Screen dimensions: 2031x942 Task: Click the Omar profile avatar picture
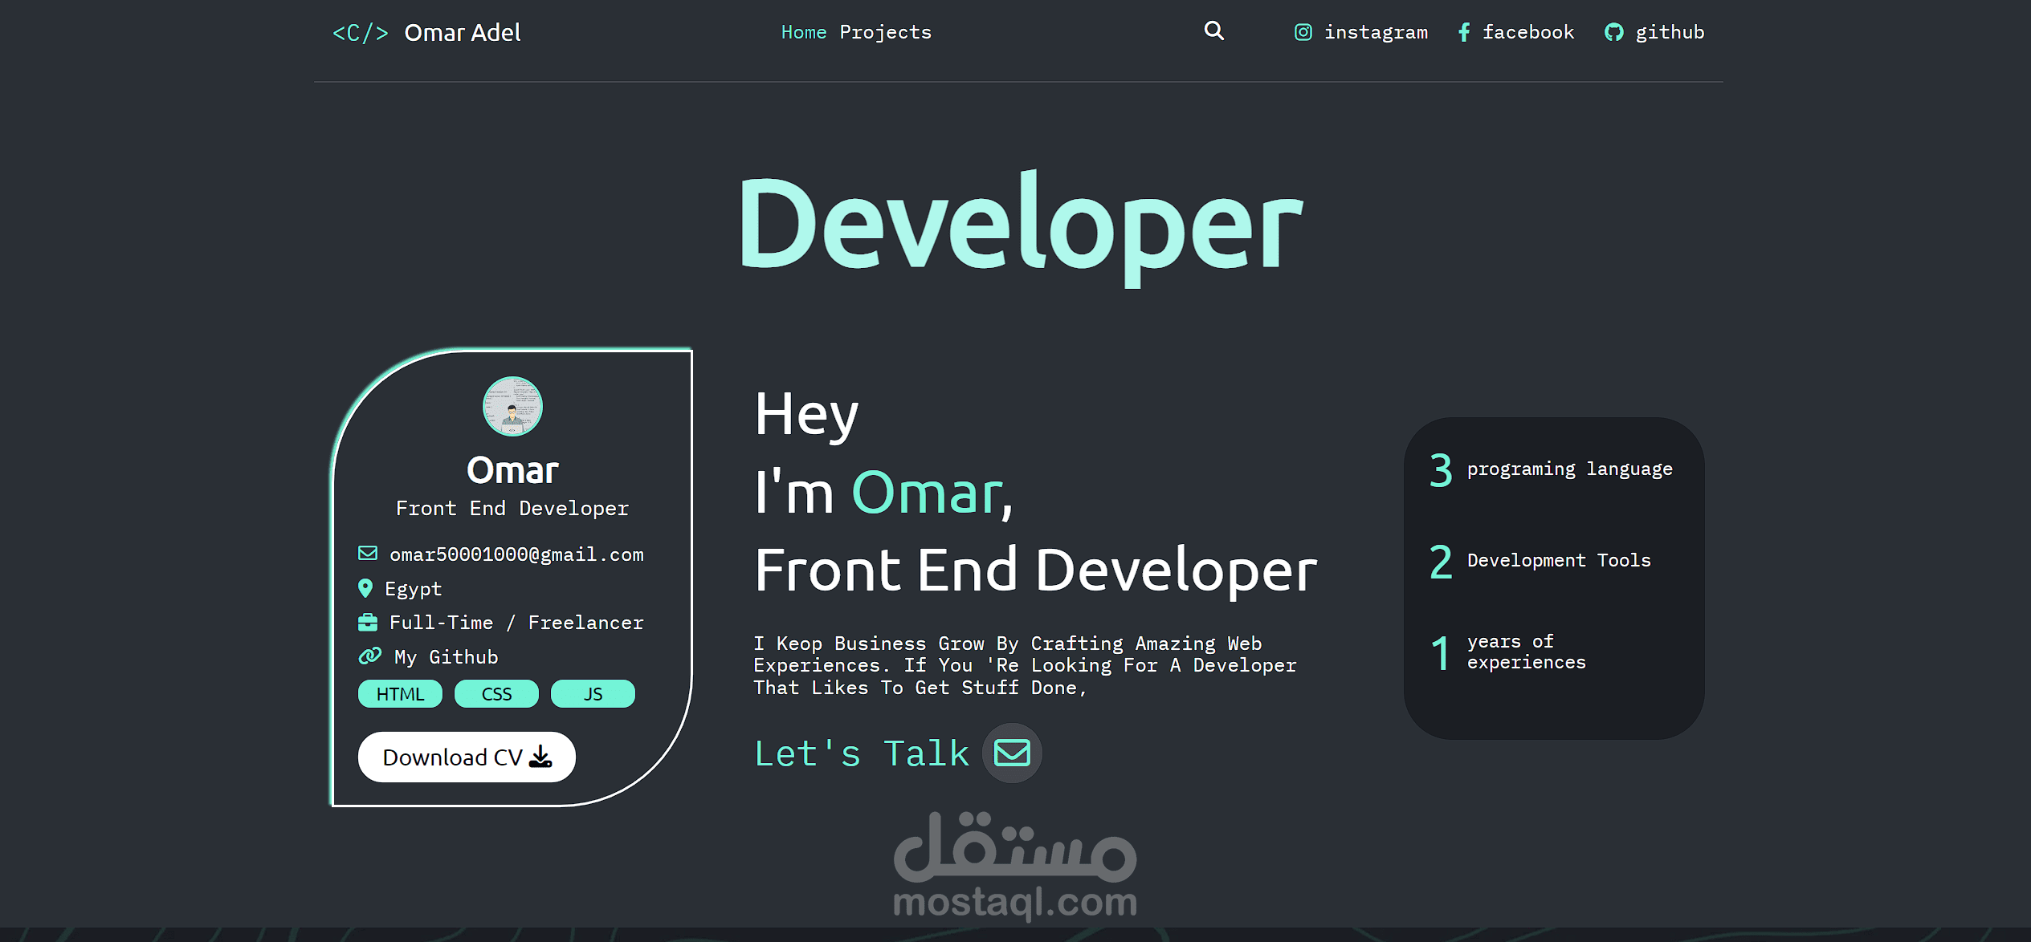point(512,406)
